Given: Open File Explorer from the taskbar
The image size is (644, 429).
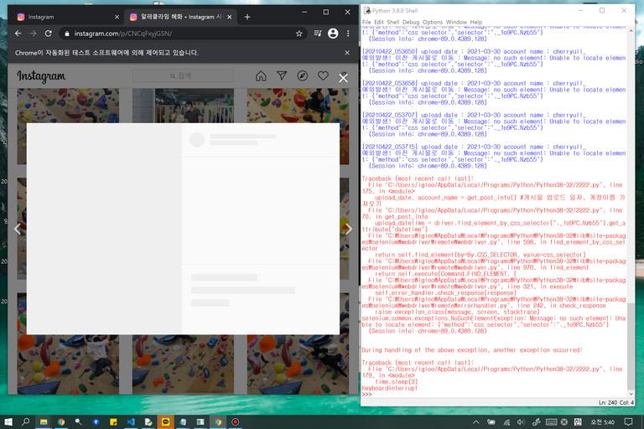Looking at the screenshot, I should point(44,421).
